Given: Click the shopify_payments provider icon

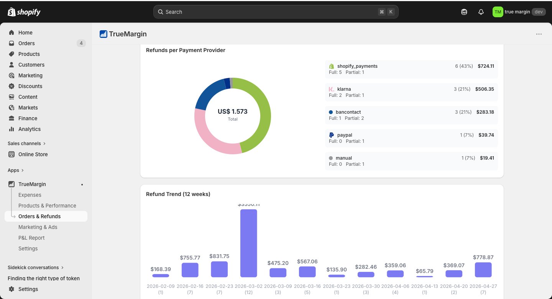Looking at the screenshot, I should (332, 66).
